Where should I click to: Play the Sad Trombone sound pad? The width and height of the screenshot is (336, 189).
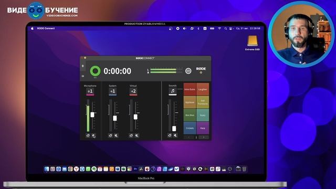[203, 102]
